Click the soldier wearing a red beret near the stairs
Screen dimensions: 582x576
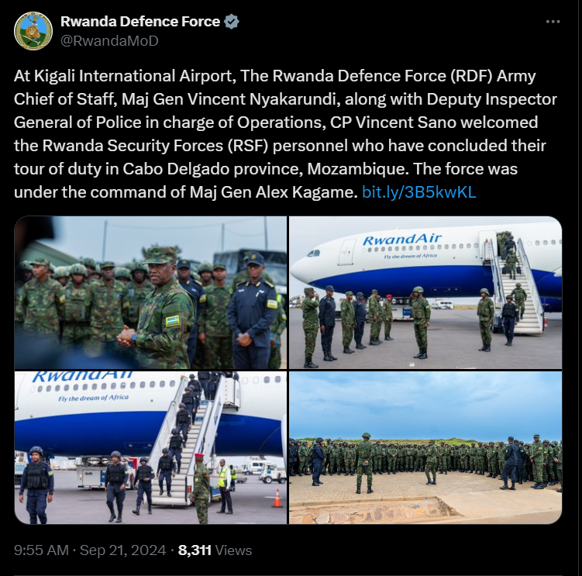coord(201,488)
